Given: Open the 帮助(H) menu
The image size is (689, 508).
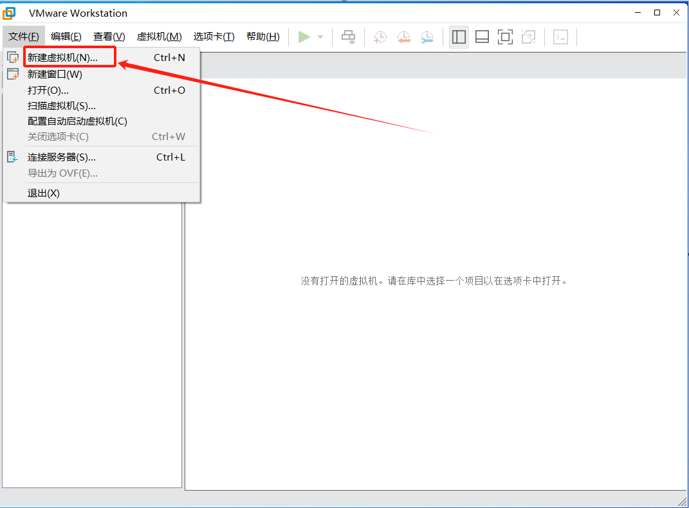Looking at the screenshot, I should (262, 37).
